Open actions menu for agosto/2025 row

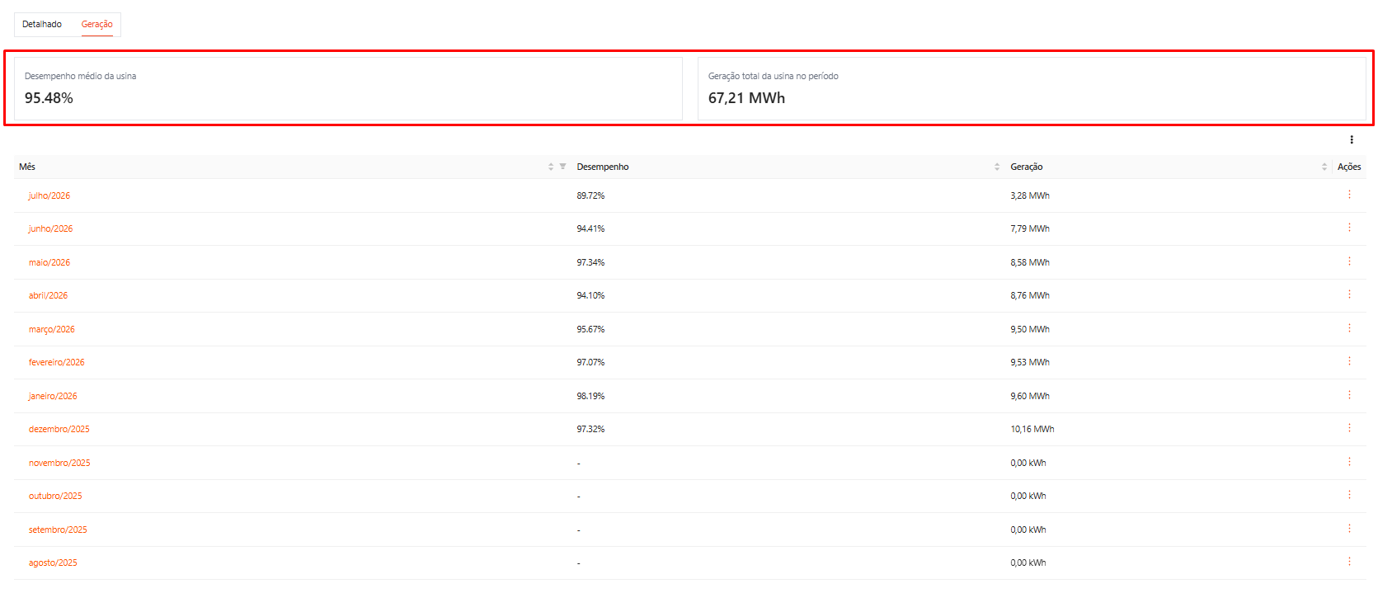pyautogui.click(x=1349, y=562)
